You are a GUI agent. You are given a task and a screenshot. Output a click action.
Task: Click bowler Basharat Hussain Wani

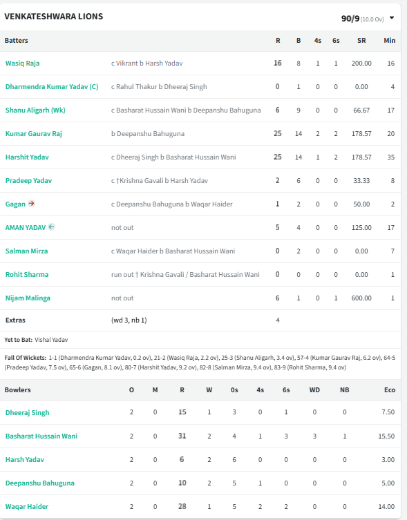pyautogui.click(x=41, y=436)
